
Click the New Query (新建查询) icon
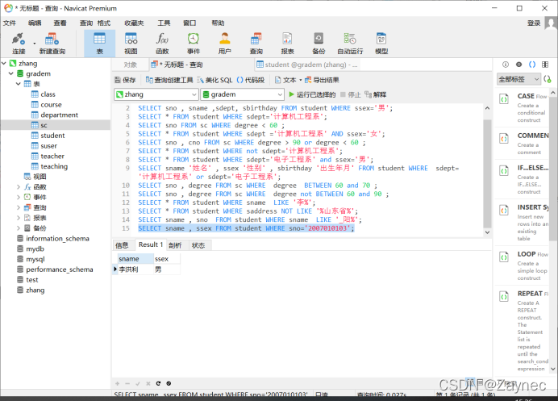(x=52, y=43)
